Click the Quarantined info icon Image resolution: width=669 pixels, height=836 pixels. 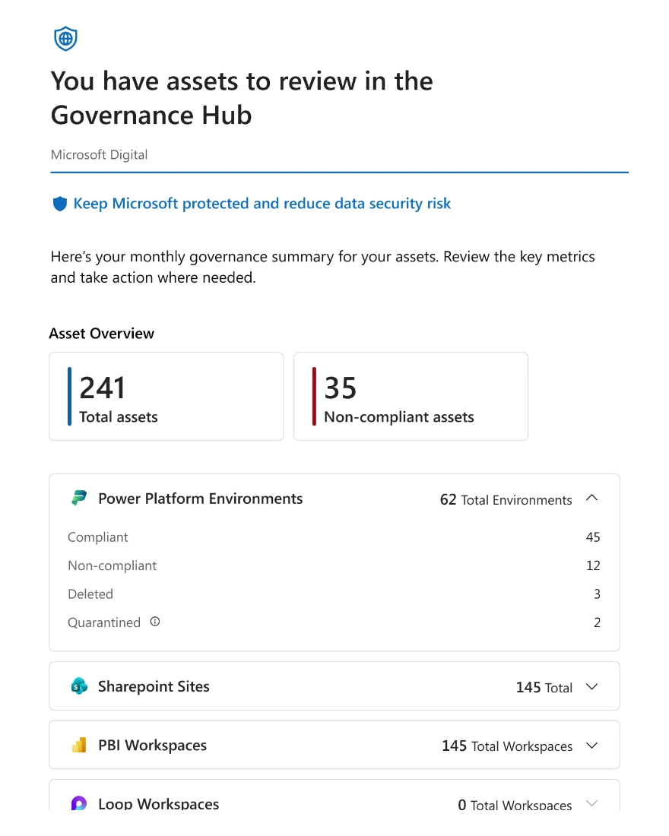[155, 622]
